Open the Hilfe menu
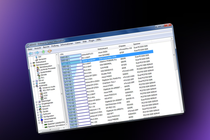This screenshot has height=140, width=210. pos(99,40)
